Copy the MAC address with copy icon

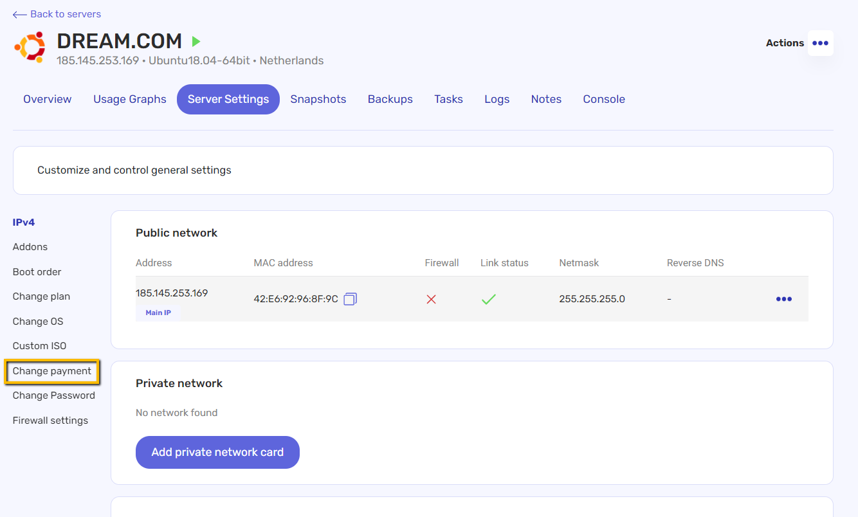[x=350, y=298]
